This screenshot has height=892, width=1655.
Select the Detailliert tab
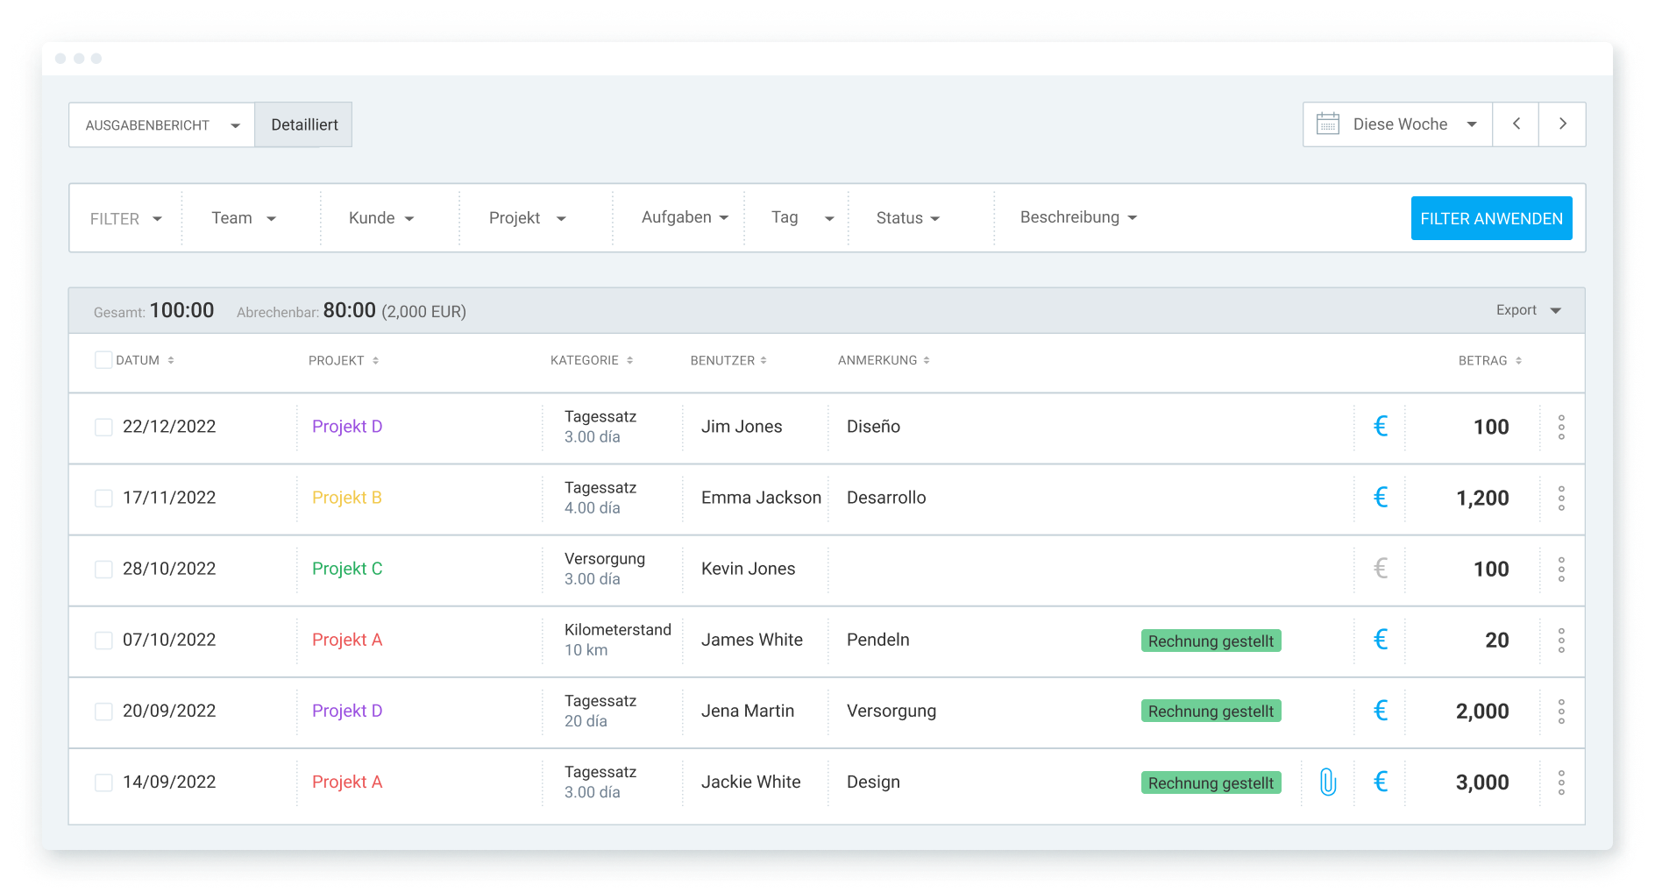tap(303, 124)
